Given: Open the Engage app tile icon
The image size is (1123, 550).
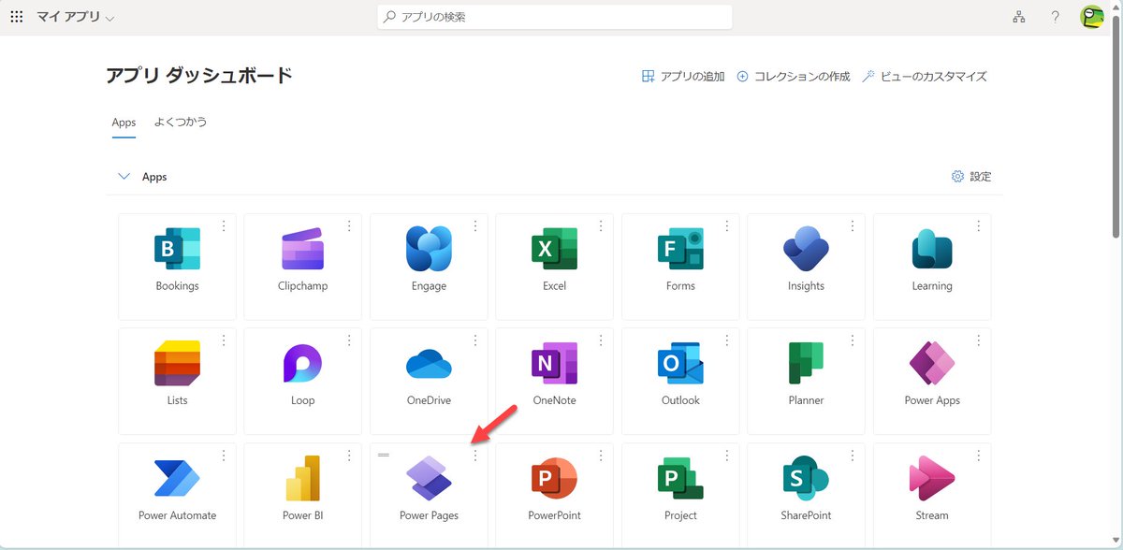Looking at the screenshot, I should click(x=429, y=249).
